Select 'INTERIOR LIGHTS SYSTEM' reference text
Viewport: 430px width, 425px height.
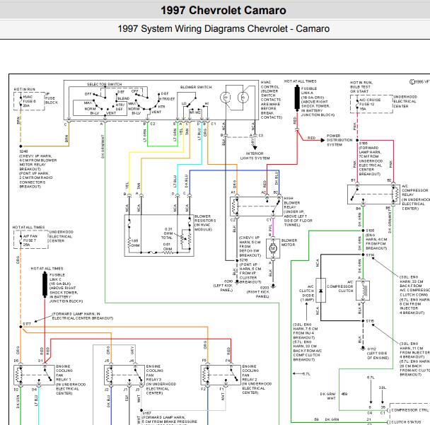pyautogui.click(x=255, y=156)
